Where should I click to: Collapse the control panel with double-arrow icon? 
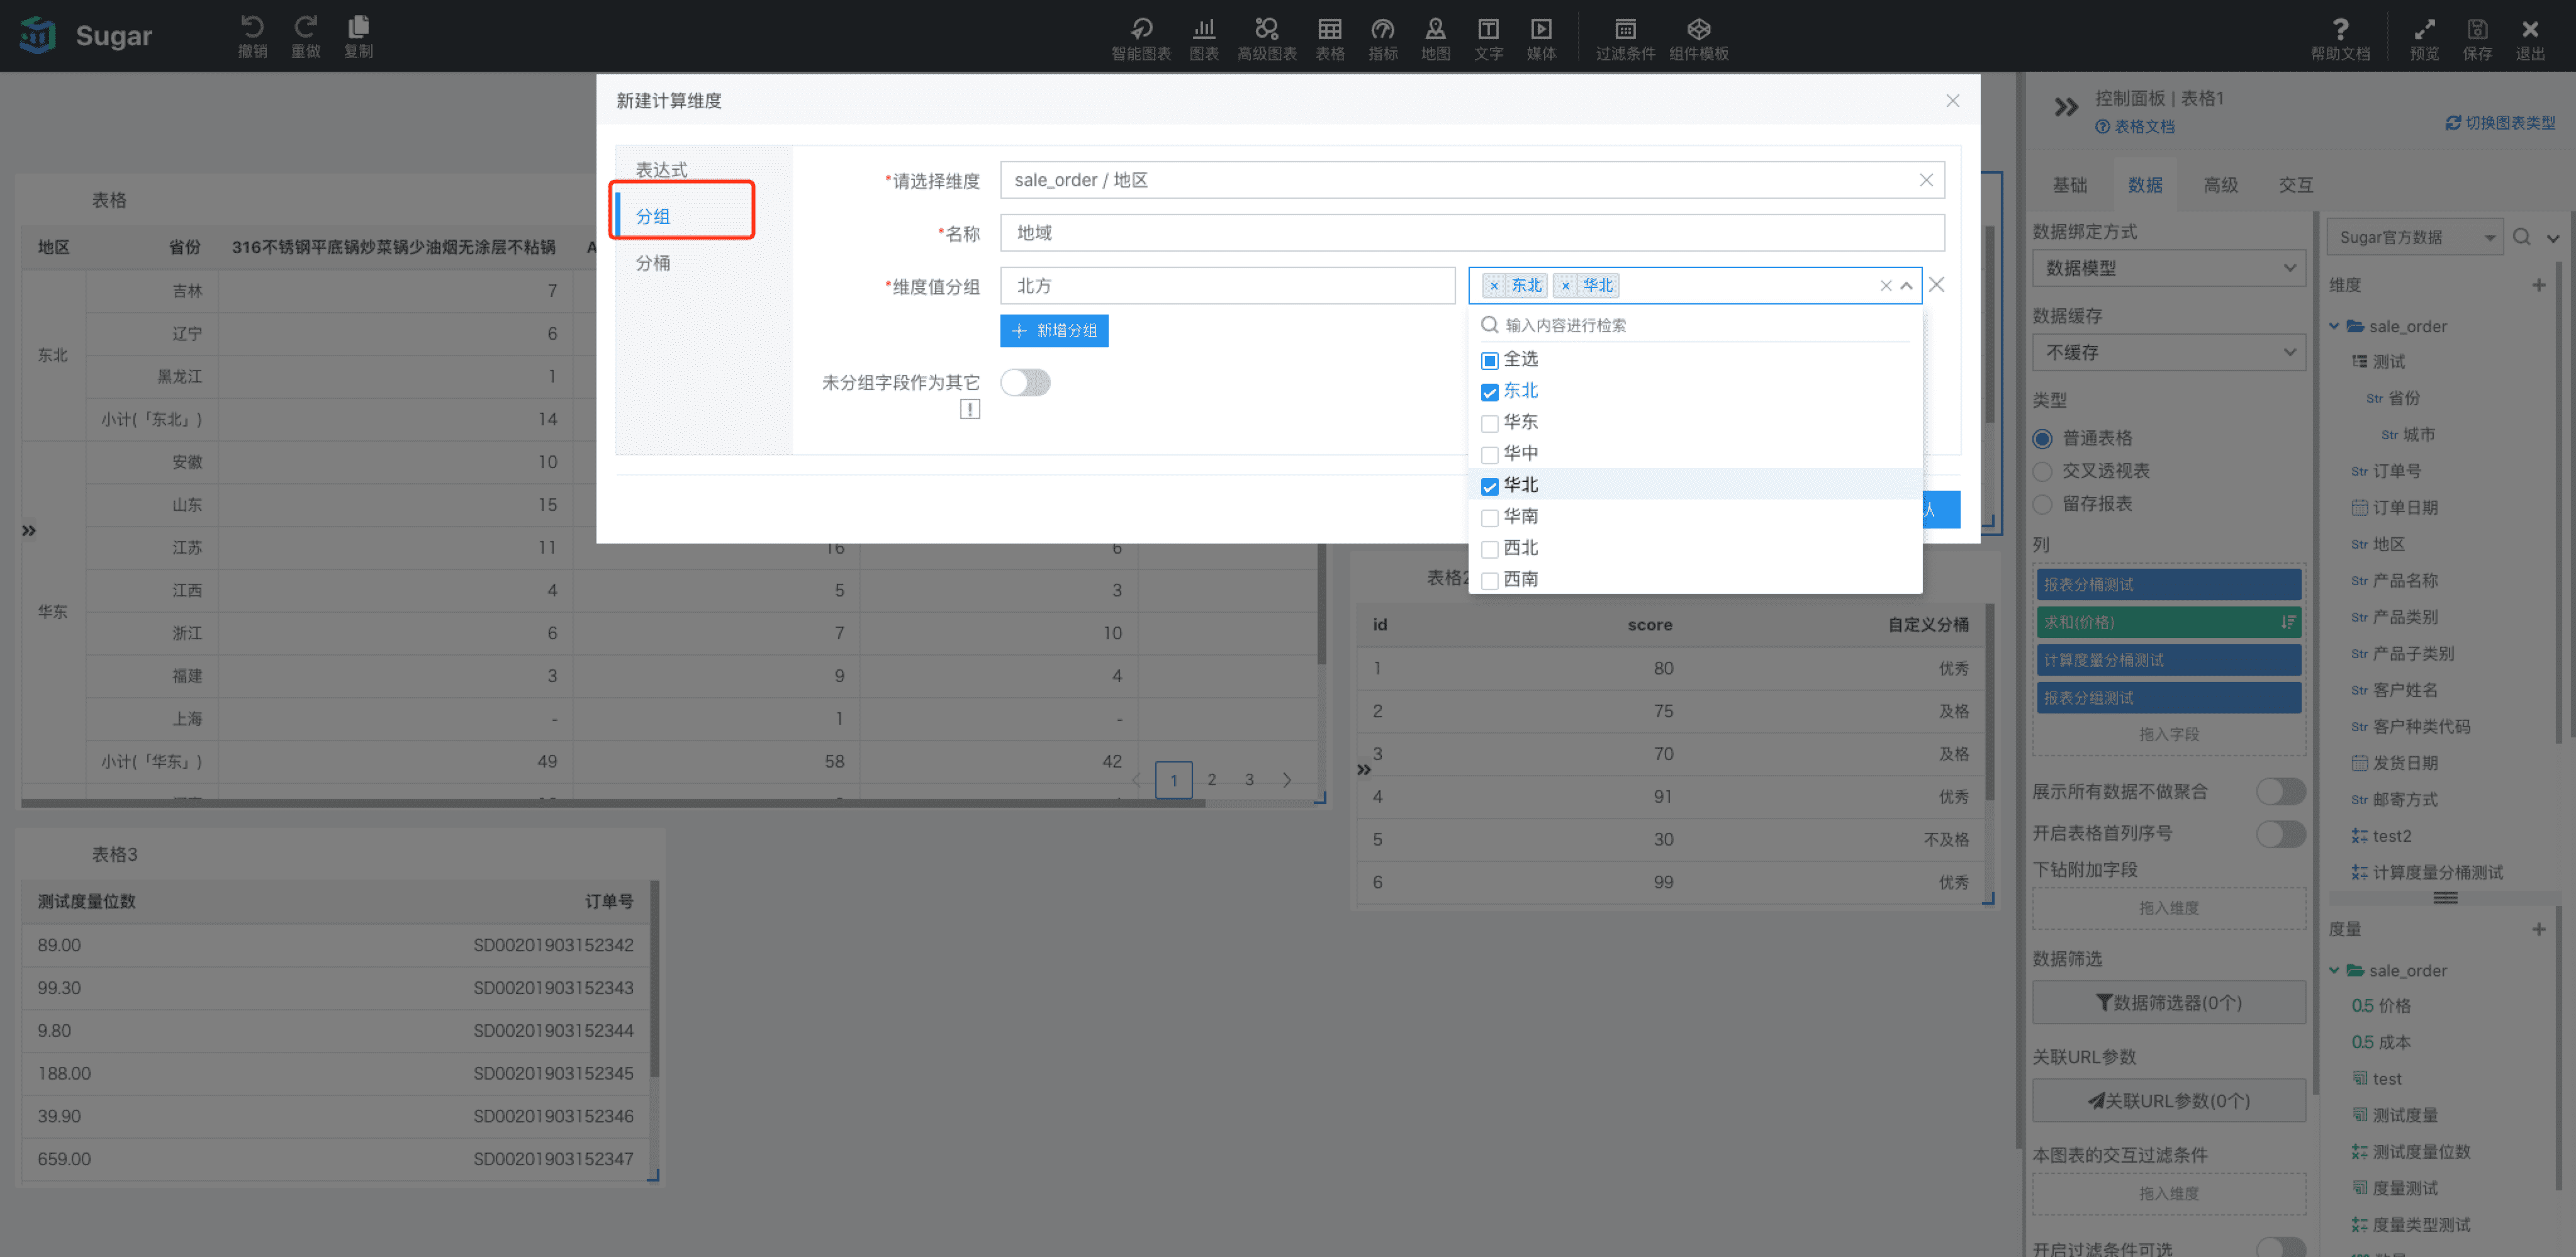pyautogui.click(x=2066, y=107)
